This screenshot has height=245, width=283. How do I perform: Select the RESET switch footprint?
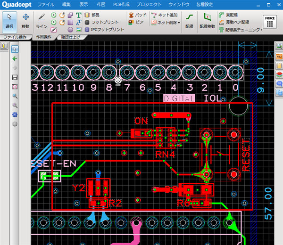coord(220,155)
